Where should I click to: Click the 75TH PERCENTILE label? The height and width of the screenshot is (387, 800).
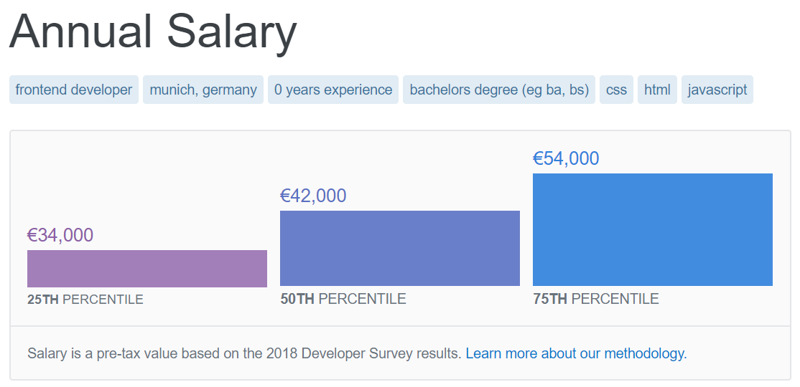point(596,299)
